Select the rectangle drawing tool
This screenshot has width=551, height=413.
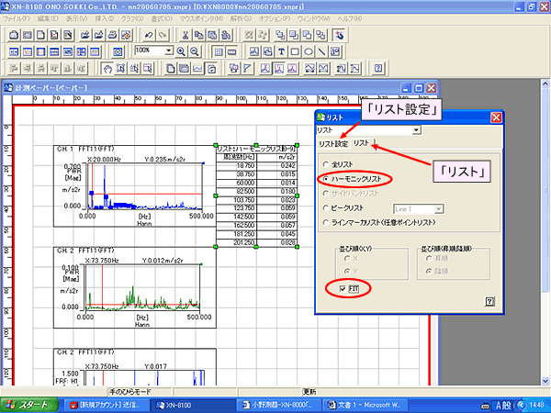(295, 52)
